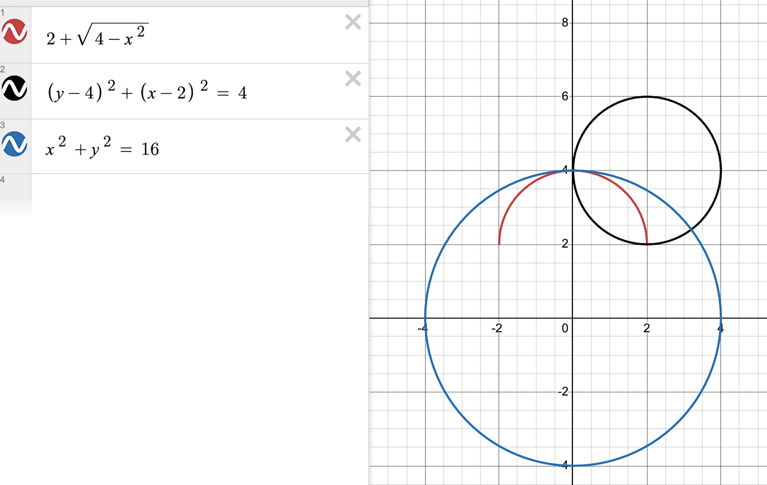Image resolution: width=767 pixels, height=485 pixels.
Task: Toggle visibility of the black circle expression
Action: [14, 88]
